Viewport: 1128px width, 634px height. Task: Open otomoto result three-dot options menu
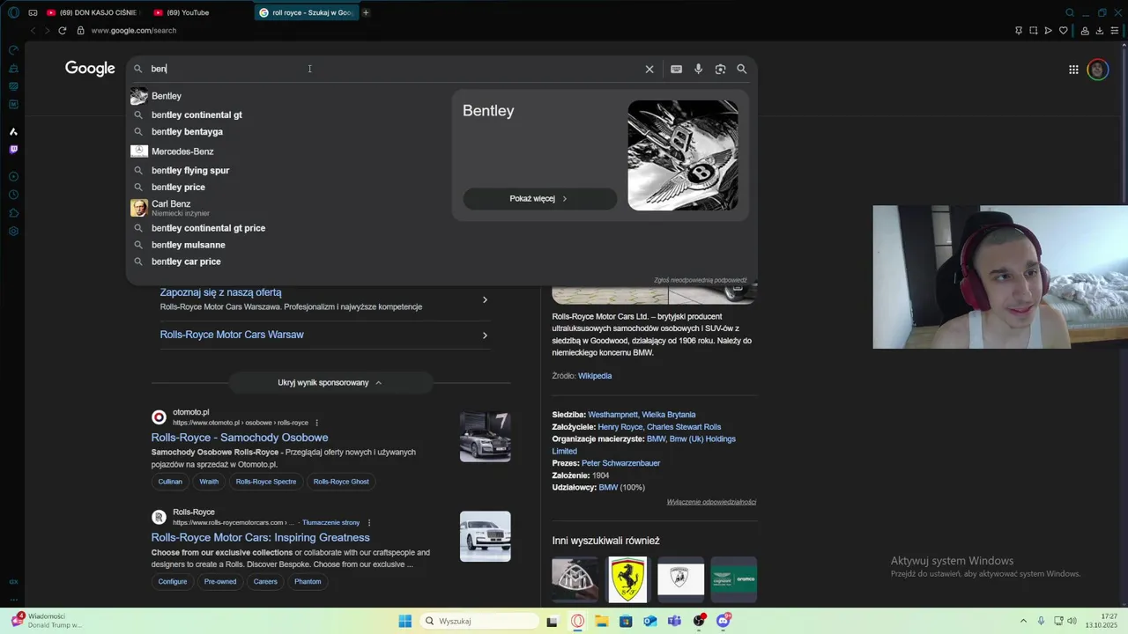tap(316, 423)
